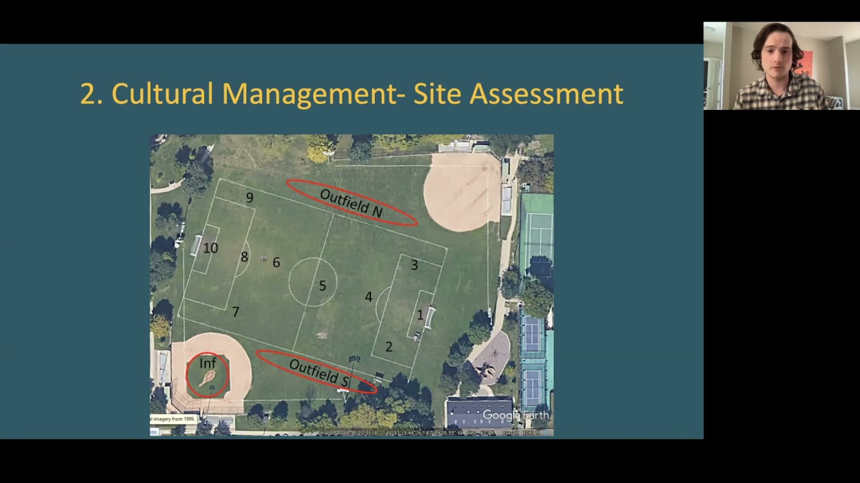Click sample point number 10 near left goal

tap(210, 248)
